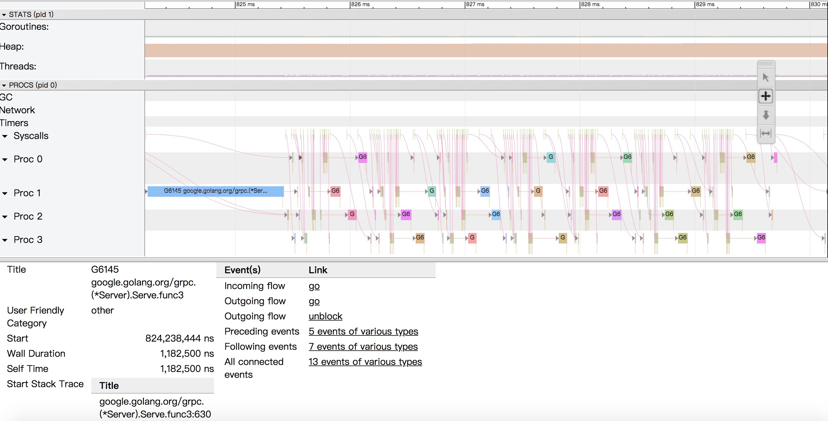828x421 pixels.
Task: Choose the vertical zoom arrow tool
Action: [x=766, y=114]
